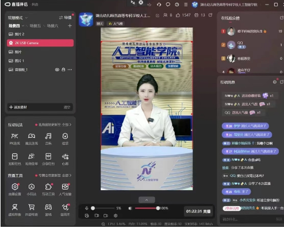Viewport: 284px width, 228px height.
Task: Click the 添加素材 add material button
Action: pos(18,107)
